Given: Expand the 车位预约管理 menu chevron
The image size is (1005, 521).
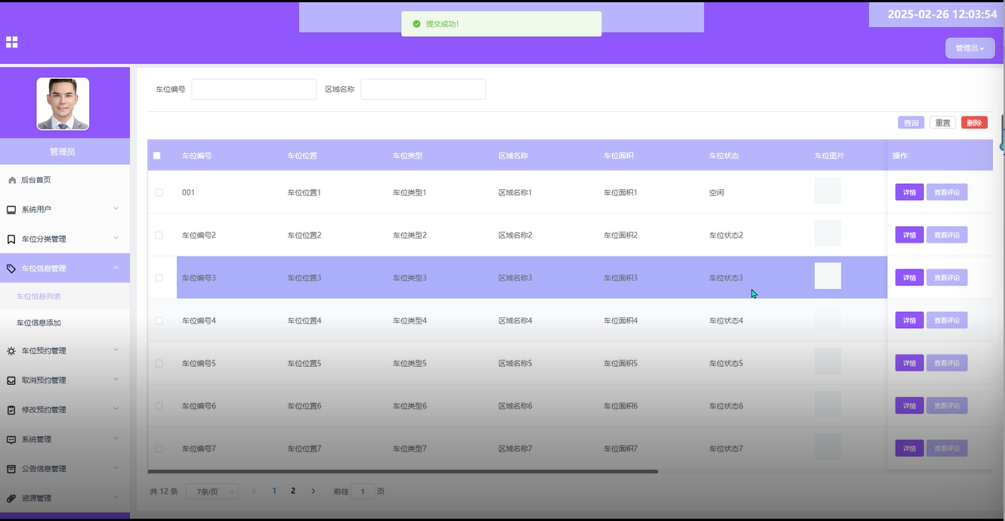Looking at the screenshot, I should click(116, 349).
